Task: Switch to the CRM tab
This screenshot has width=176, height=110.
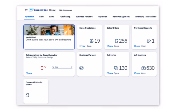Action: pos(41,17)
